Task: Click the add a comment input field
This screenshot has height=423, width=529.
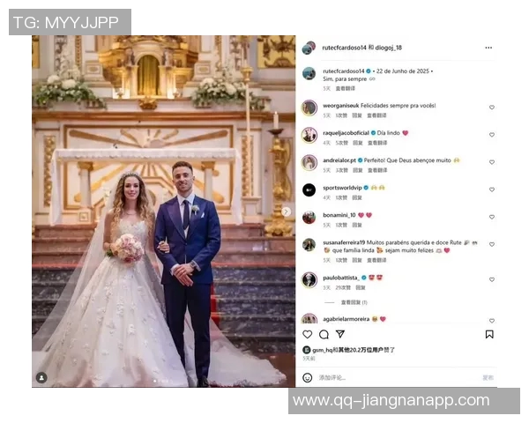Action: click(399, 377)
